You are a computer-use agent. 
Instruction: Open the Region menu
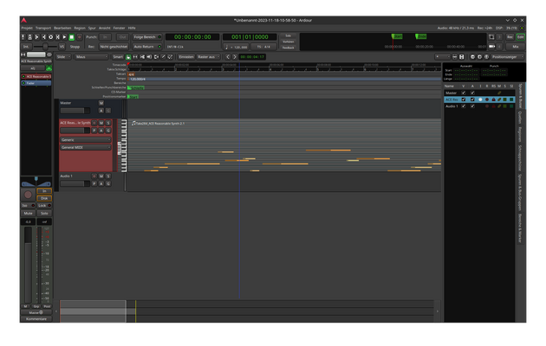click(80, 28)
